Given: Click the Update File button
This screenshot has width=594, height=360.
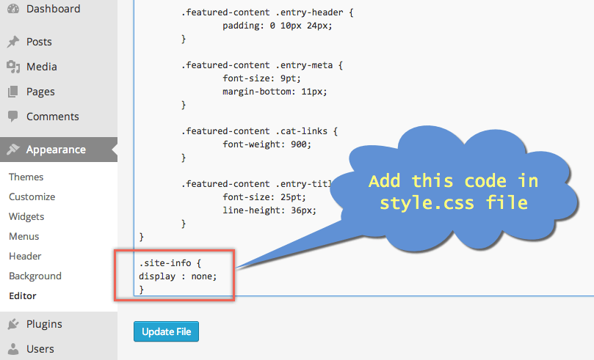Looking at the screenshot, I should coord(166,331).
